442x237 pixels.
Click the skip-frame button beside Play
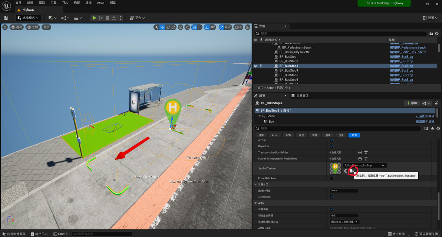(101, 18)
